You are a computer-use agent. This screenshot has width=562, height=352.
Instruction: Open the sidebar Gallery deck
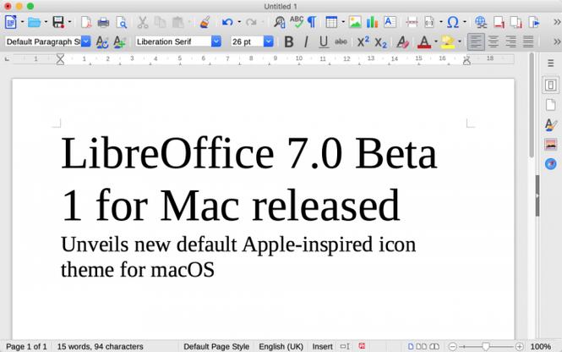pyautogui.click(x=551, y=144)
